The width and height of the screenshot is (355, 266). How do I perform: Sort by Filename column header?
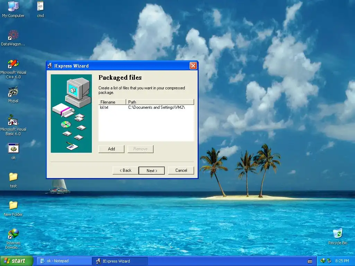pos(112,102)
